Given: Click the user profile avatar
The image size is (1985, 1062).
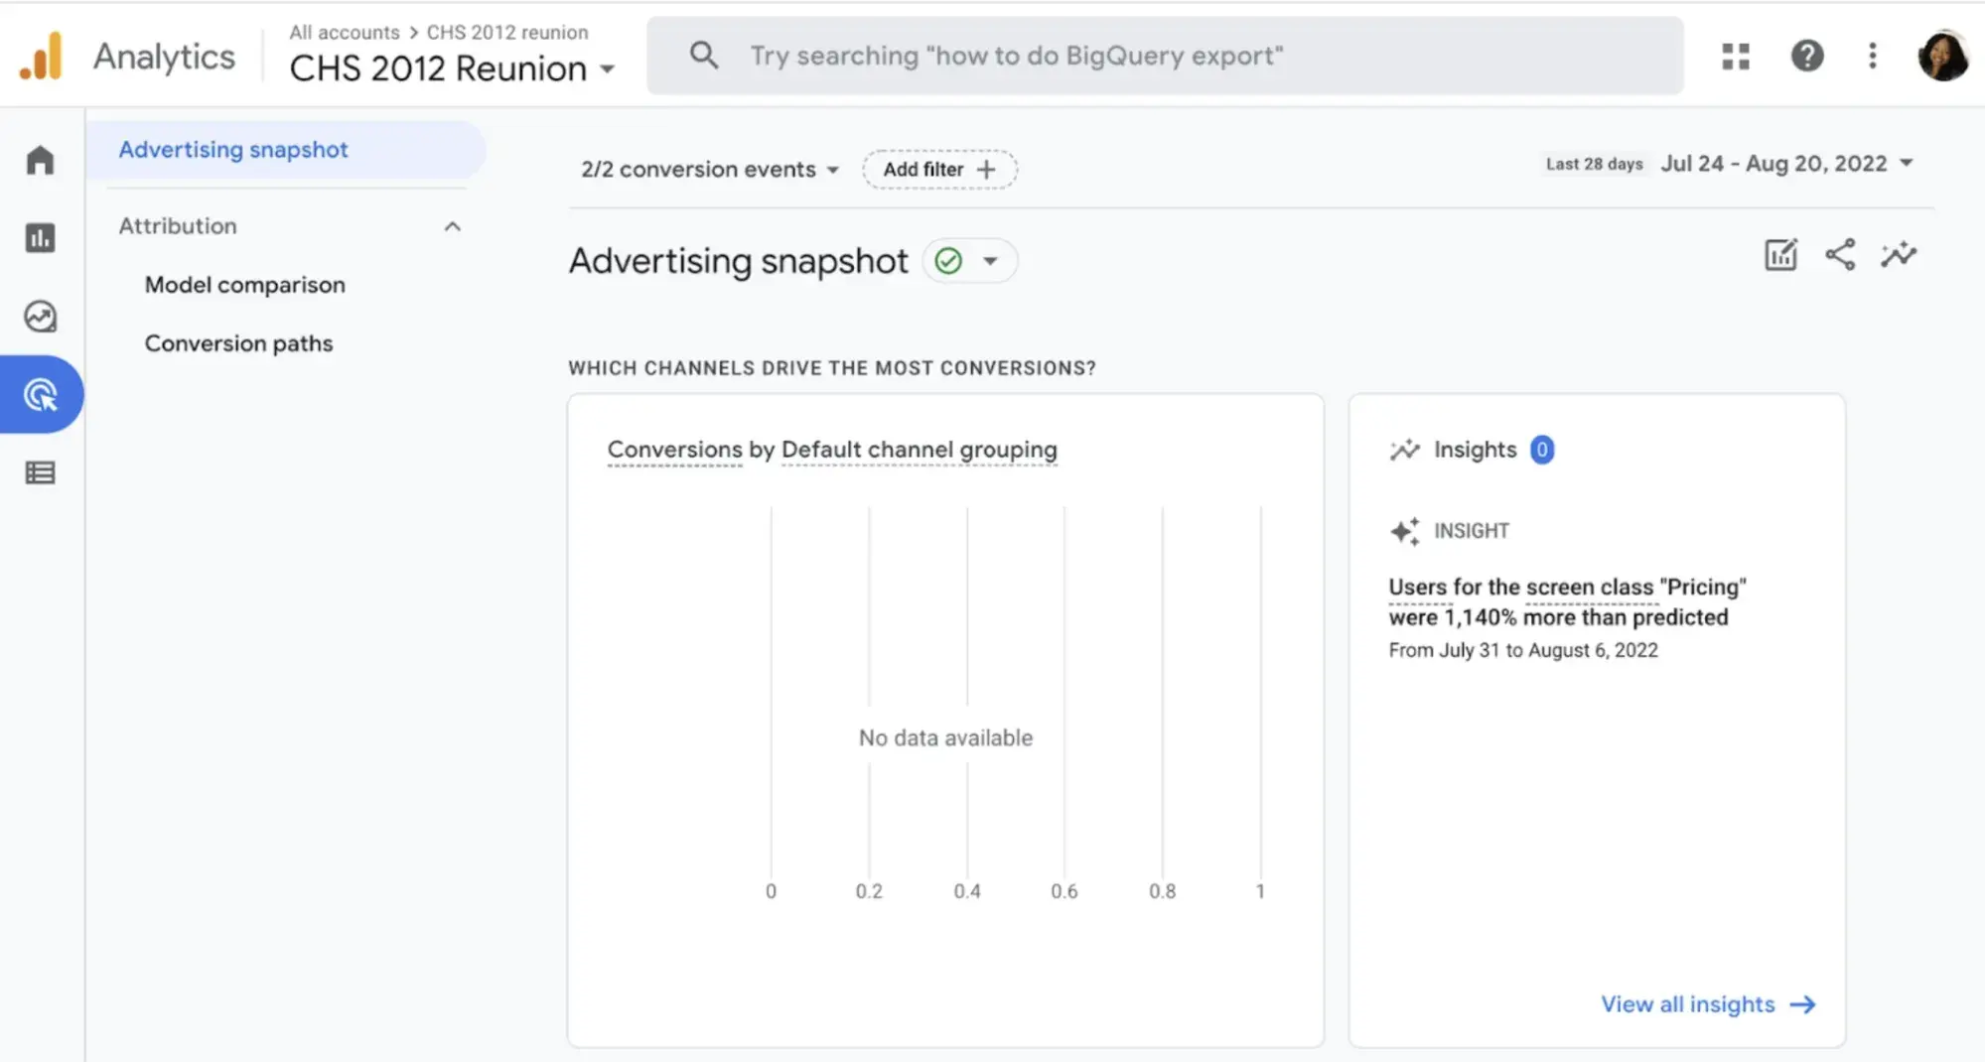Looking at the screenshot, I should (1943, 56).
